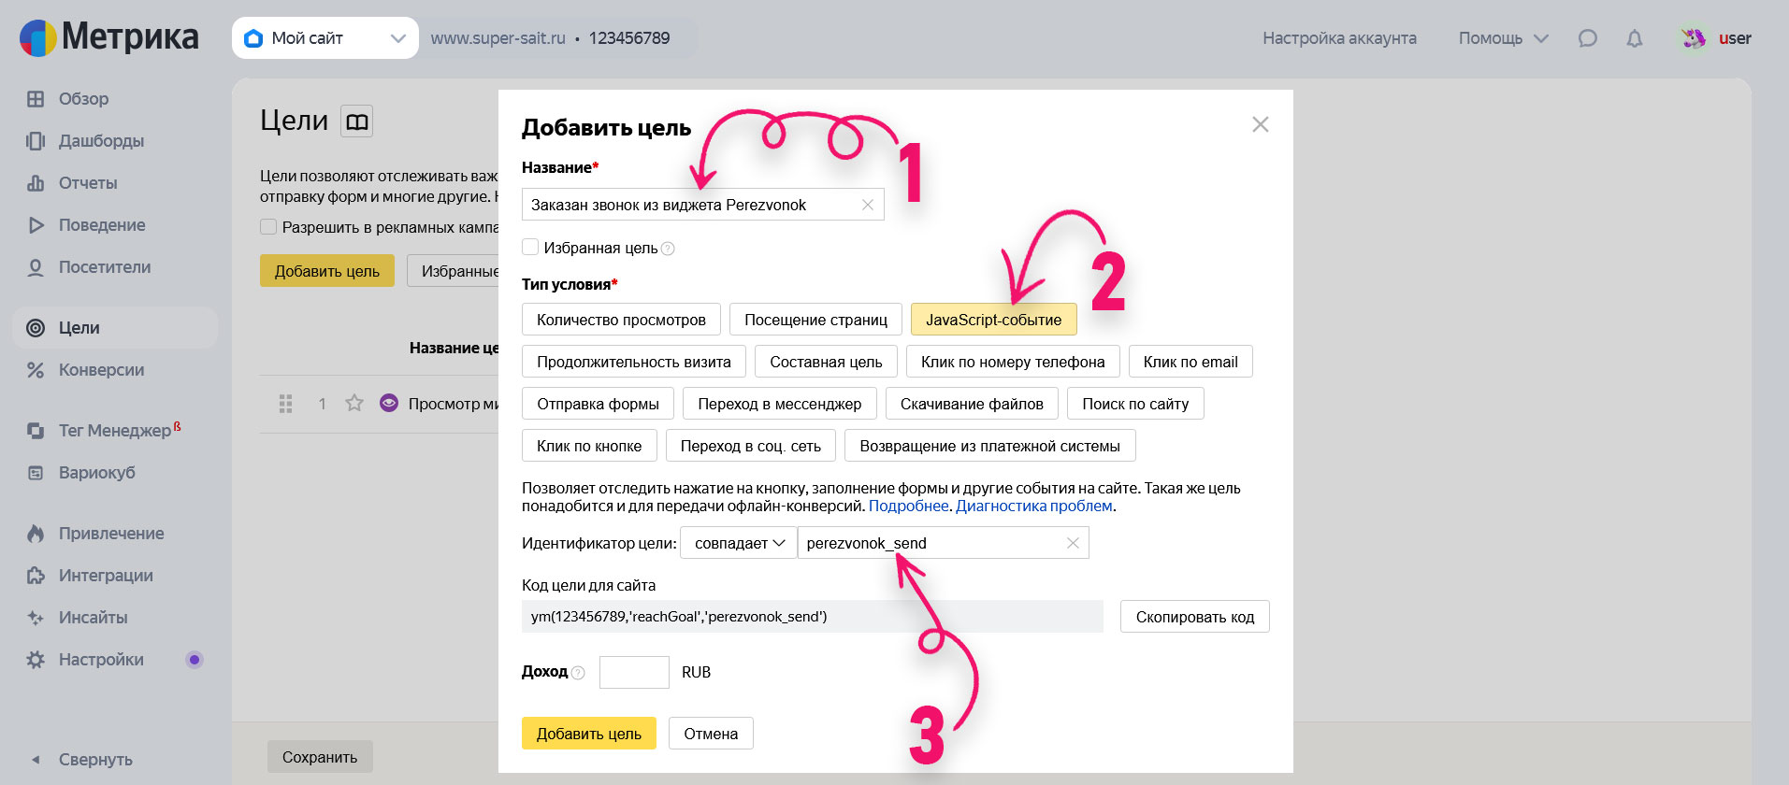The image size is (1789, 785).
Task: Click the Behavior (Поведение) play icon
Action: 36,225
